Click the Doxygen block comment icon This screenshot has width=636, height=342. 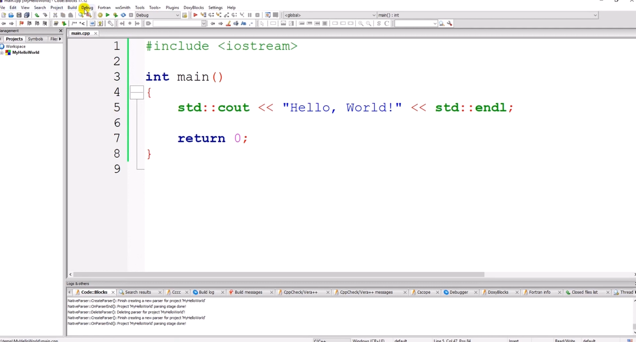click(74, 24)
